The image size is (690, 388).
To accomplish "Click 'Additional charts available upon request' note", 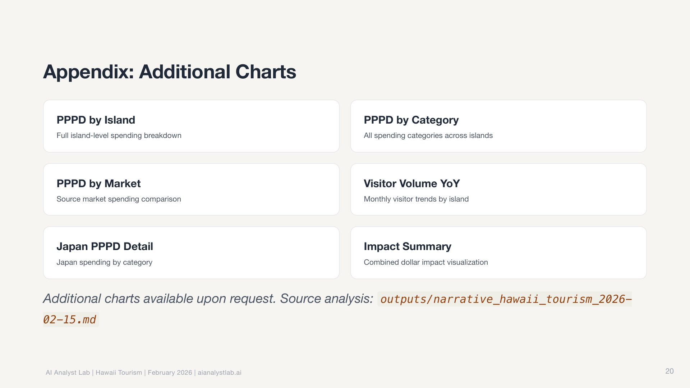I will click(x=159, y=299).
